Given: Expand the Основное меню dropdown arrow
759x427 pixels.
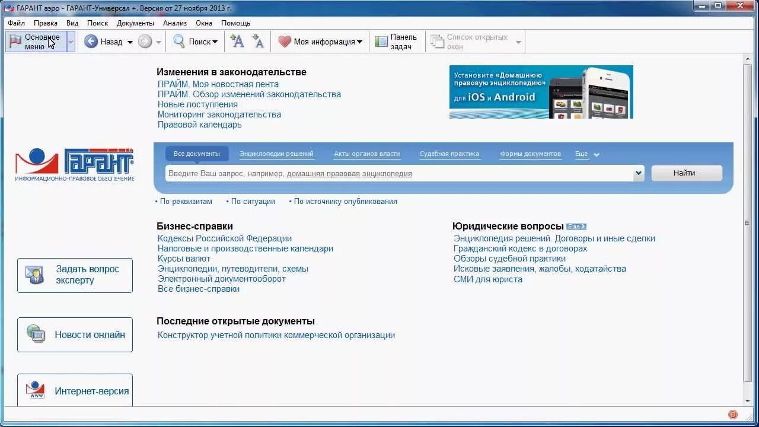Looking at the screenshot, I should pyautogui.click(x=71, y=42).
